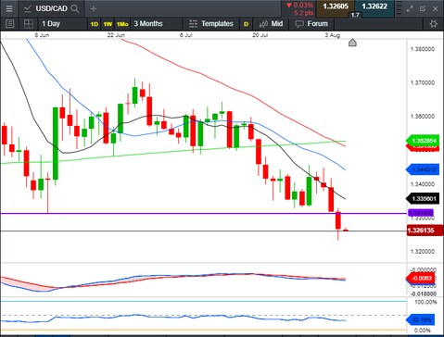The height and width of the screenshot is (337, 444).
Task: Click the 20 Jul date label
Action: pyautogui.click(x=260, y=35)
